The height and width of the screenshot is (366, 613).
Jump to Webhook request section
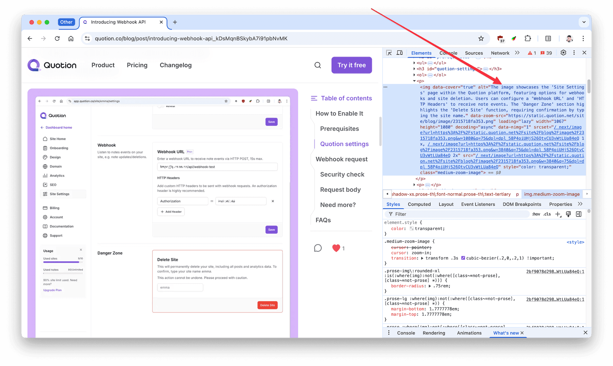(x=341, y=159)
